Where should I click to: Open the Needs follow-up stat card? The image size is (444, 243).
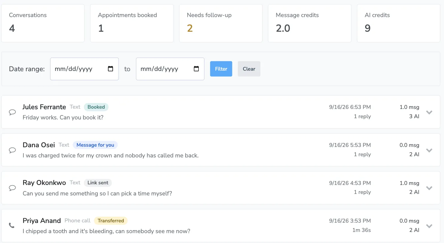point(221,23)
